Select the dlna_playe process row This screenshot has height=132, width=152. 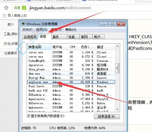click(x=71, y=69)
